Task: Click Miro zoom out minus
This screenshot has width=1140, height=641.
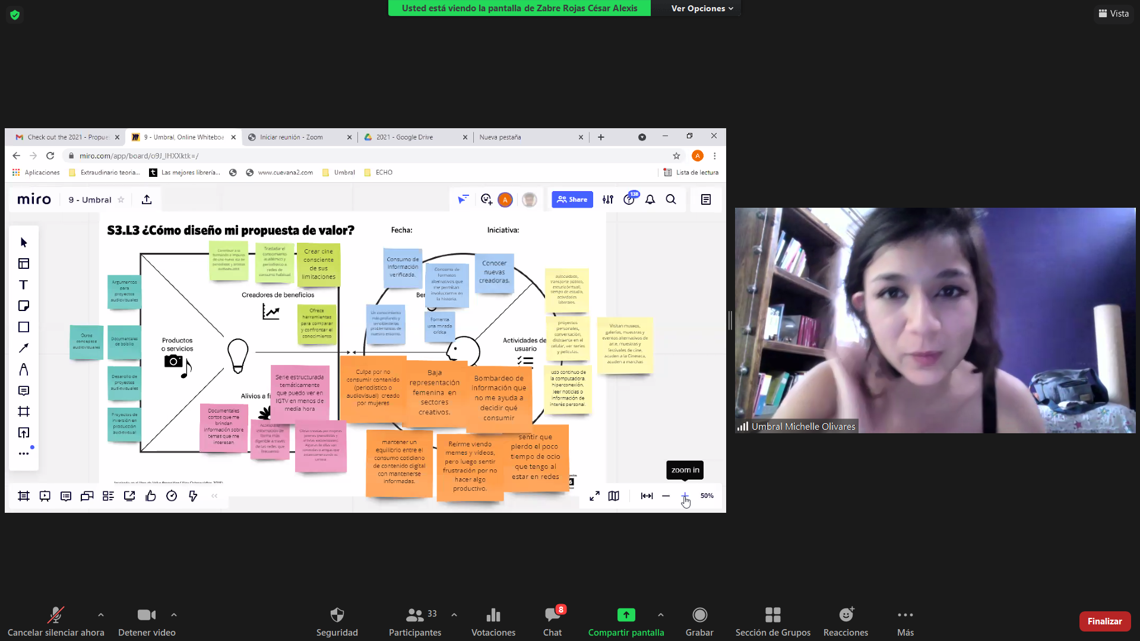Action: click(666, 496)
